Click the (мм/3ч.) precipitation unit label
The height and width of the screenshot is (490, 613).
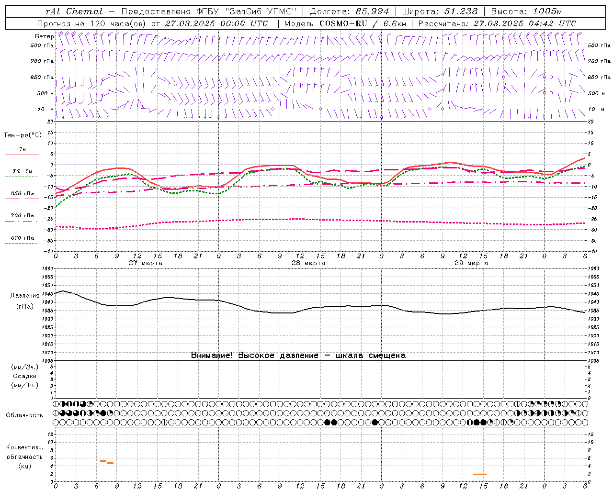point(24,367)
